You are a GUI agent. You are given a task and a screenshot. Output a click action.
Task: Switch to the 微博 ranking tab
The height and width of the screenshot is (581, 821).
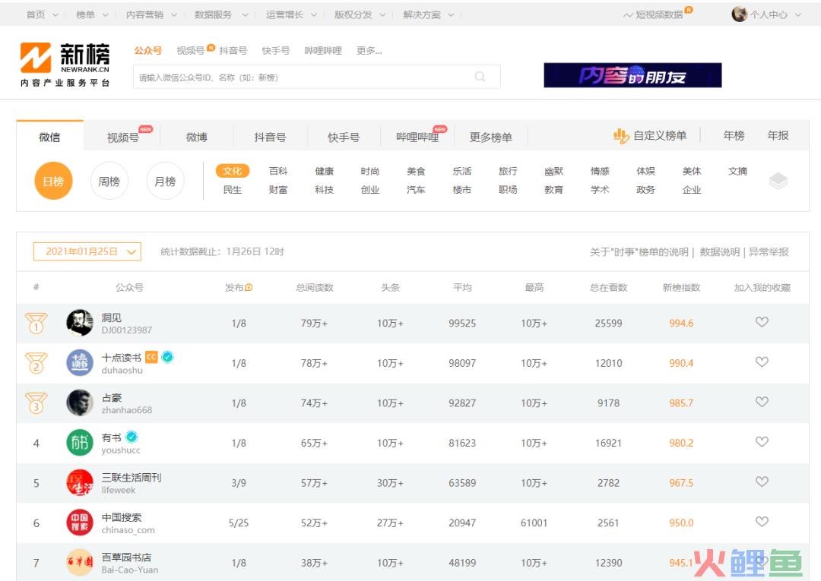(196, 137)
